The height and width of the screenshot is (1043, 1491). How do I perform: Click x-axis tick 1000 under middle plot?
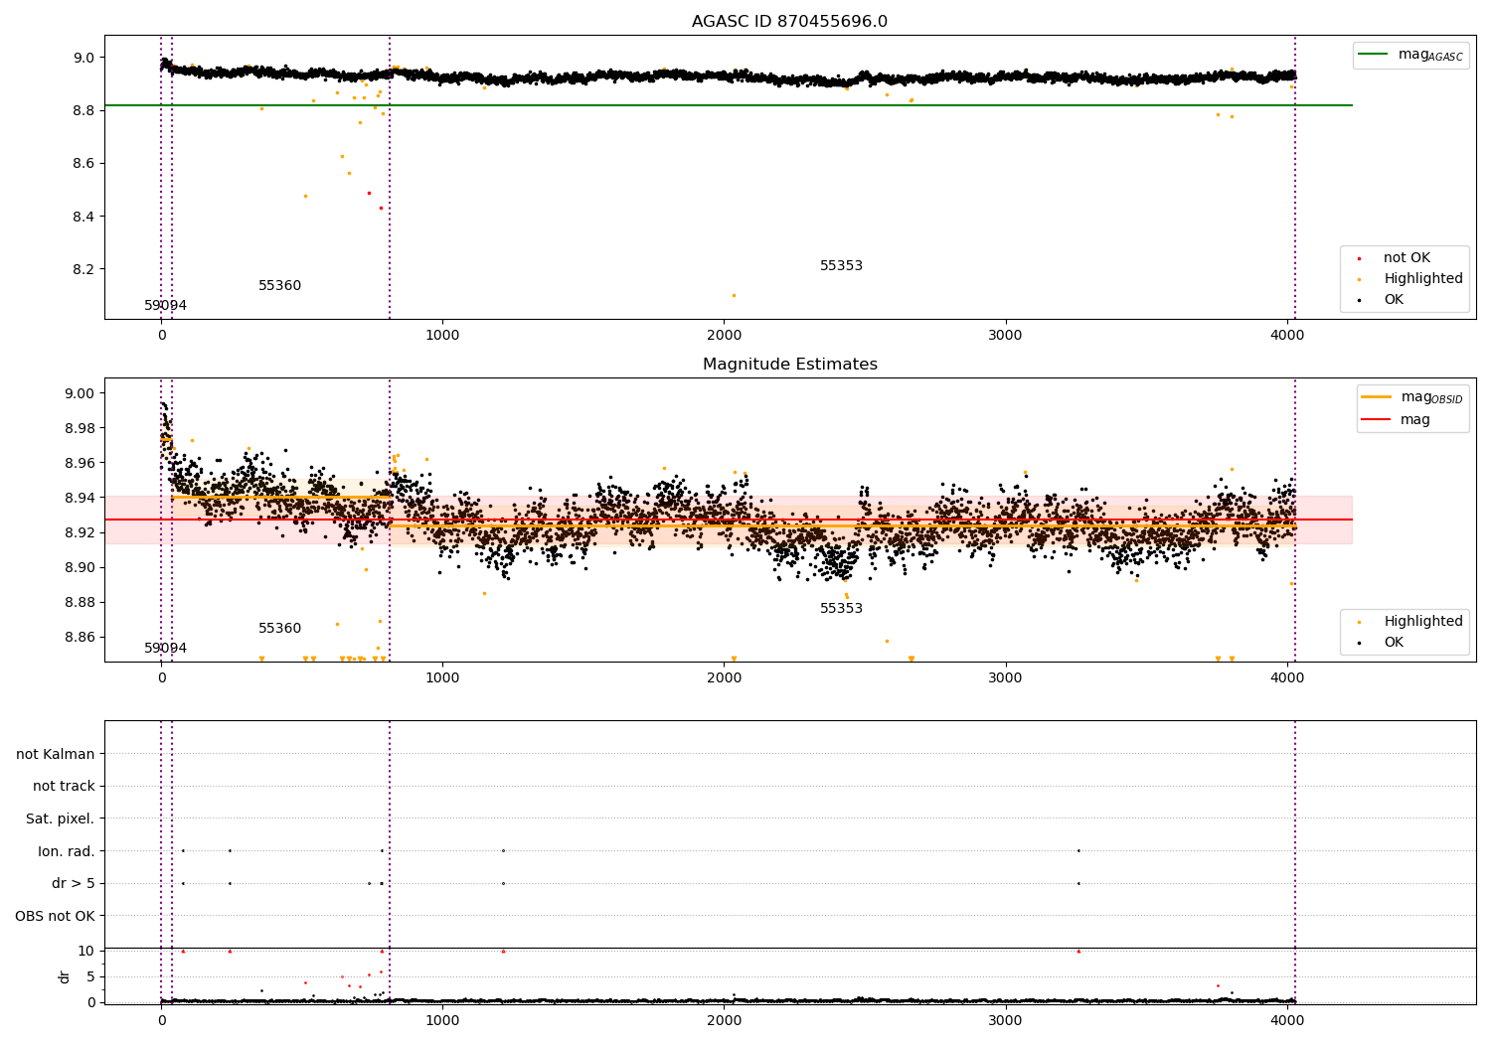[x=442, y=677]
